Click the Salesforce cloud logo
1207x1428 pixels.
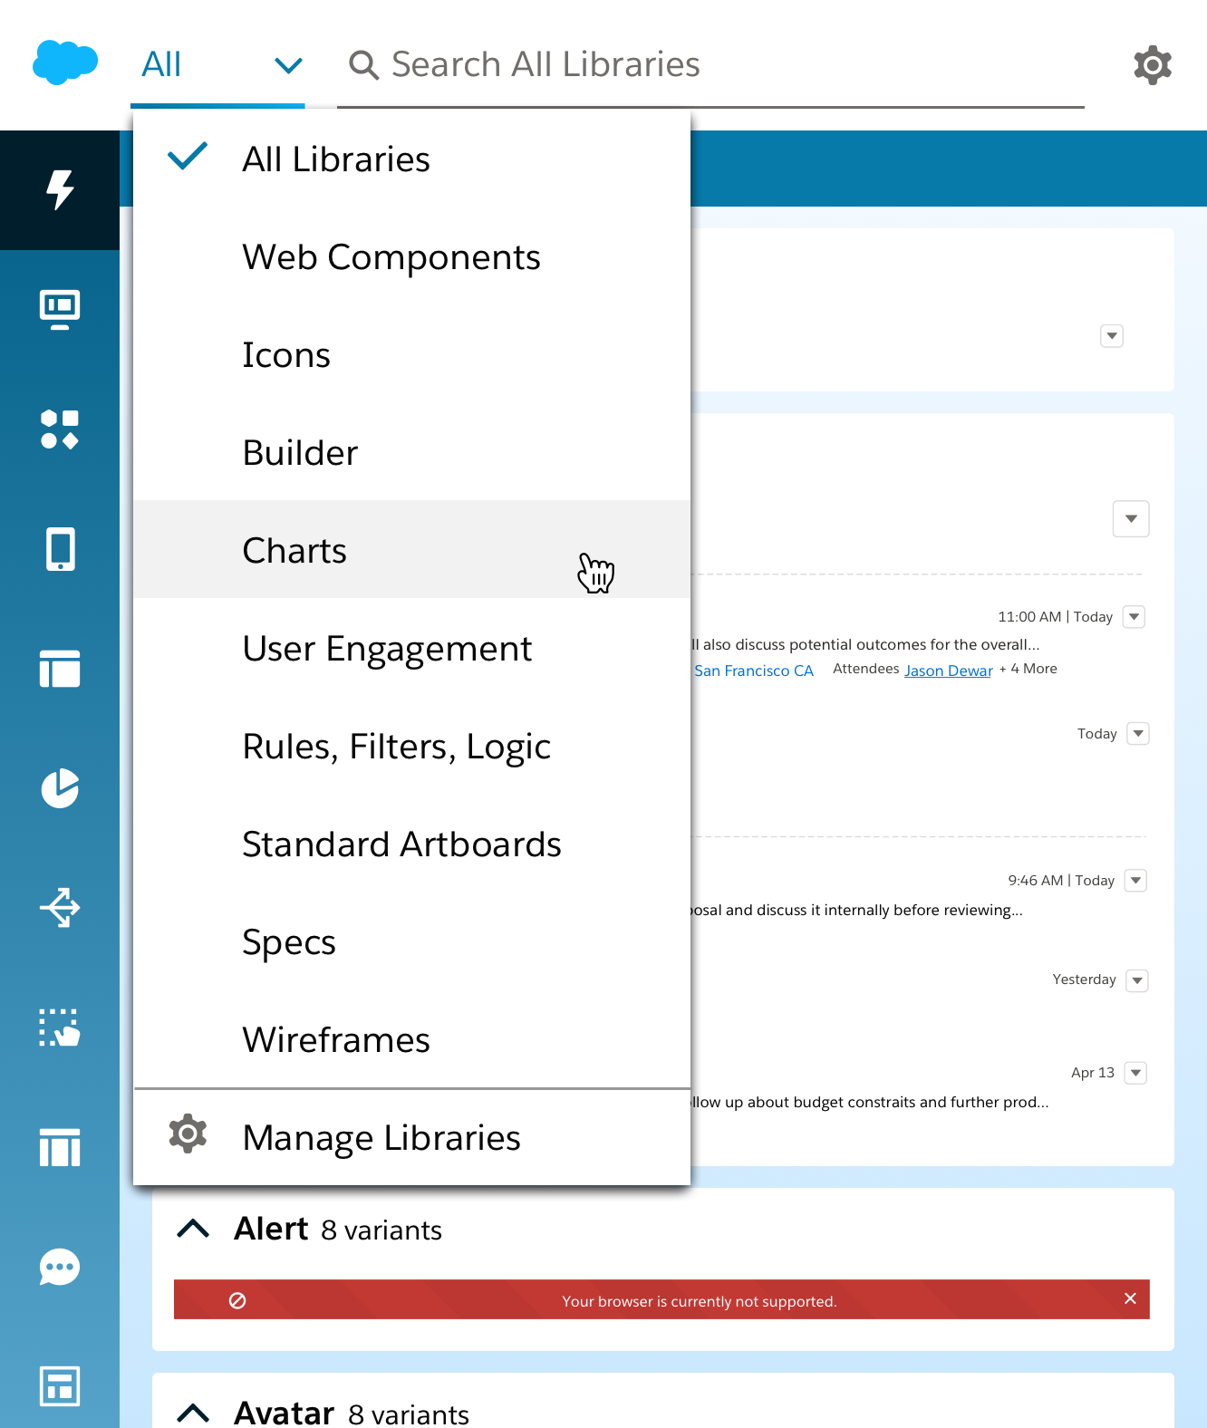[x=65, y=63]
